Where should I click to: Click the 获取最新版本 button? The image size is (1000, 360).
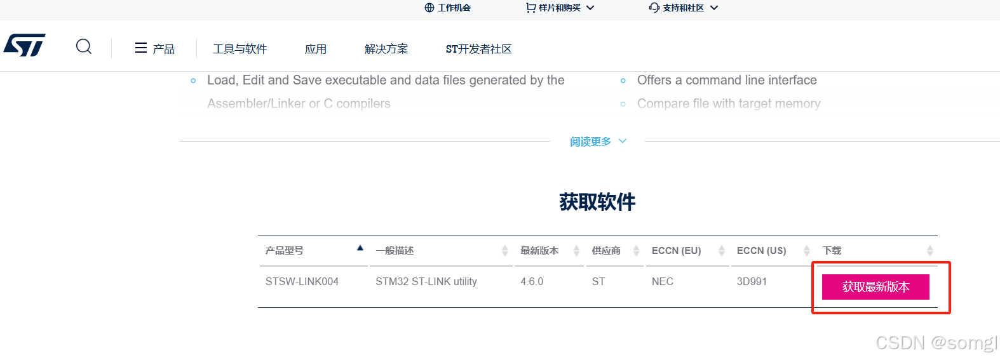pyautogui.click(x=875, y=287)
